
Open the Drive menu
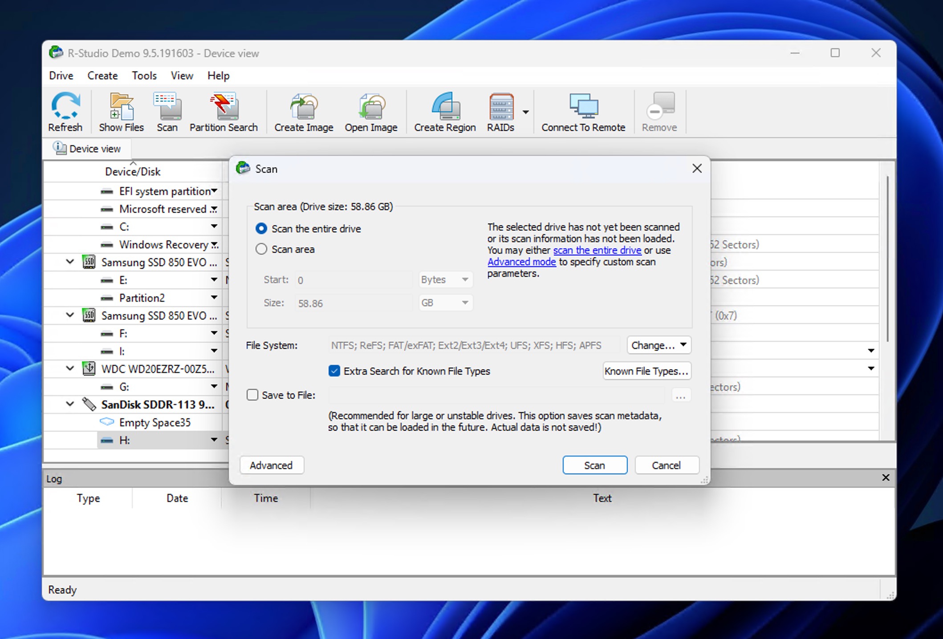(61, 75)
